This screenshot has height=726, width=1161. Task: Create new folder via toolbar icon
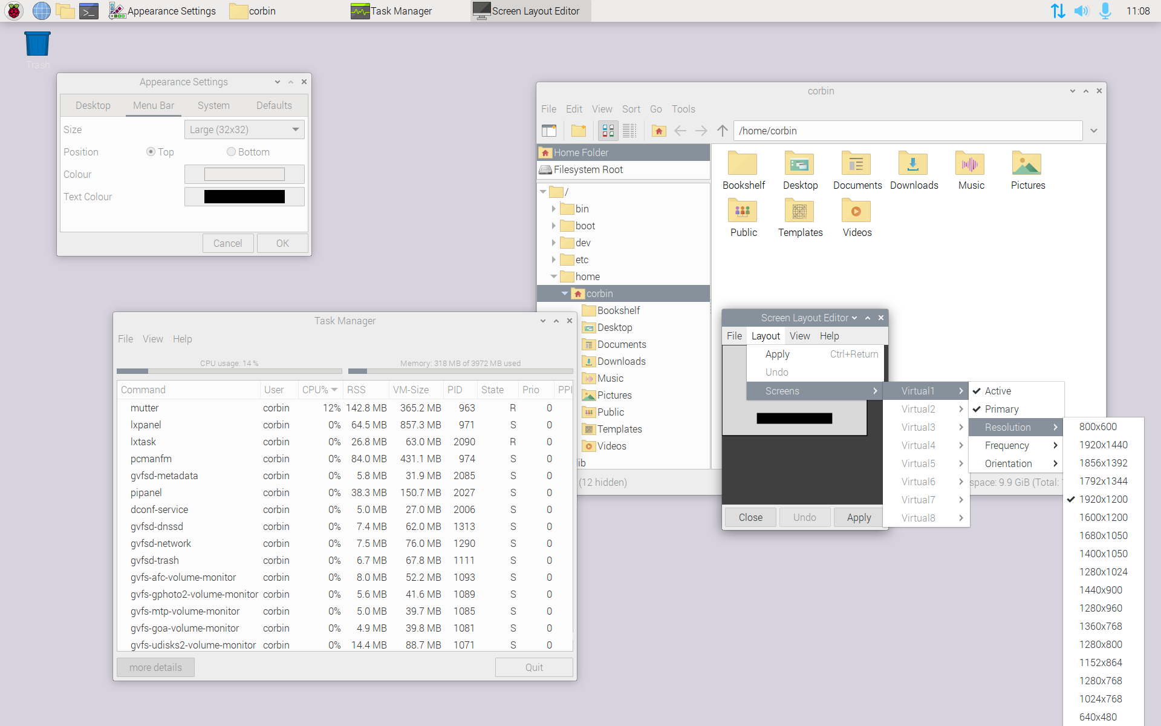[x=579, y=131]
